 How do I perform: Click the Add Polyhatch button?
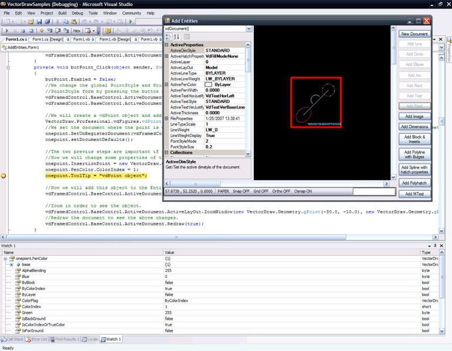[414, 183]
